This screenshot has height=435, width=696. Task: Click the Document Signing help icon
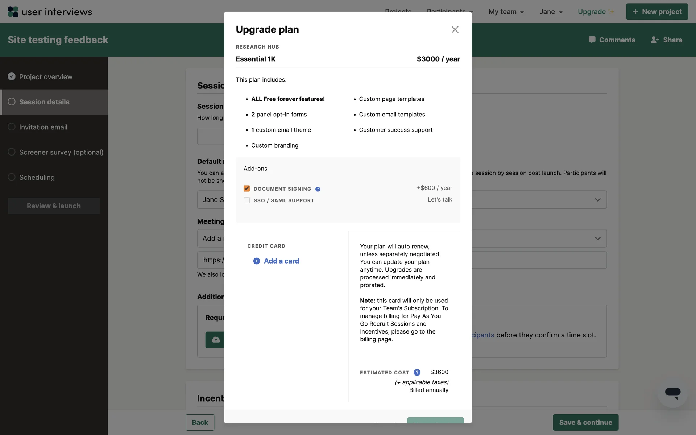318,189
